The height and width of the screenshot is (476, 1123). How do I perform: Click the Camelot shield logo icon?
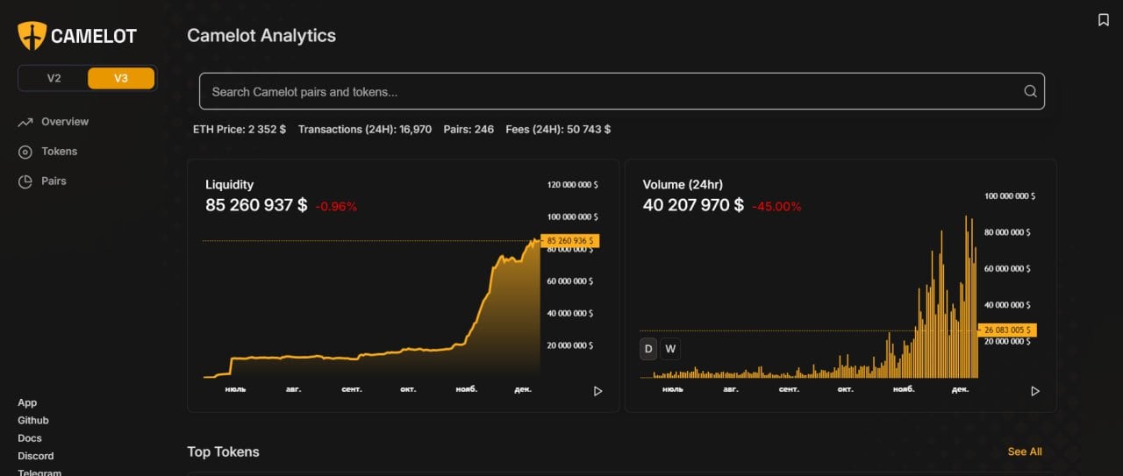(x=32, y=36)
